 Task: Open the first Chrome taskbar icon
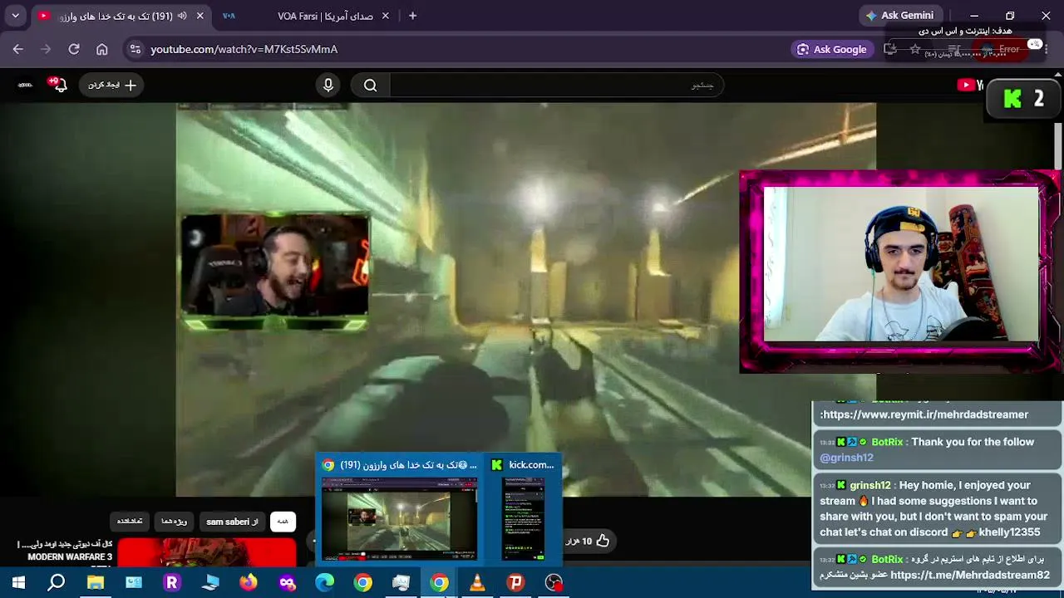point(363,583)
